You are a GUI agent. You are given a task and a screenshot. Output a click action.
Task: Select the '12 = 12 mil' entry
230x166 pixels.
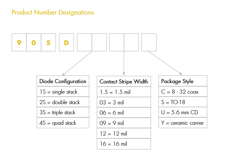[x=124, y=134]
